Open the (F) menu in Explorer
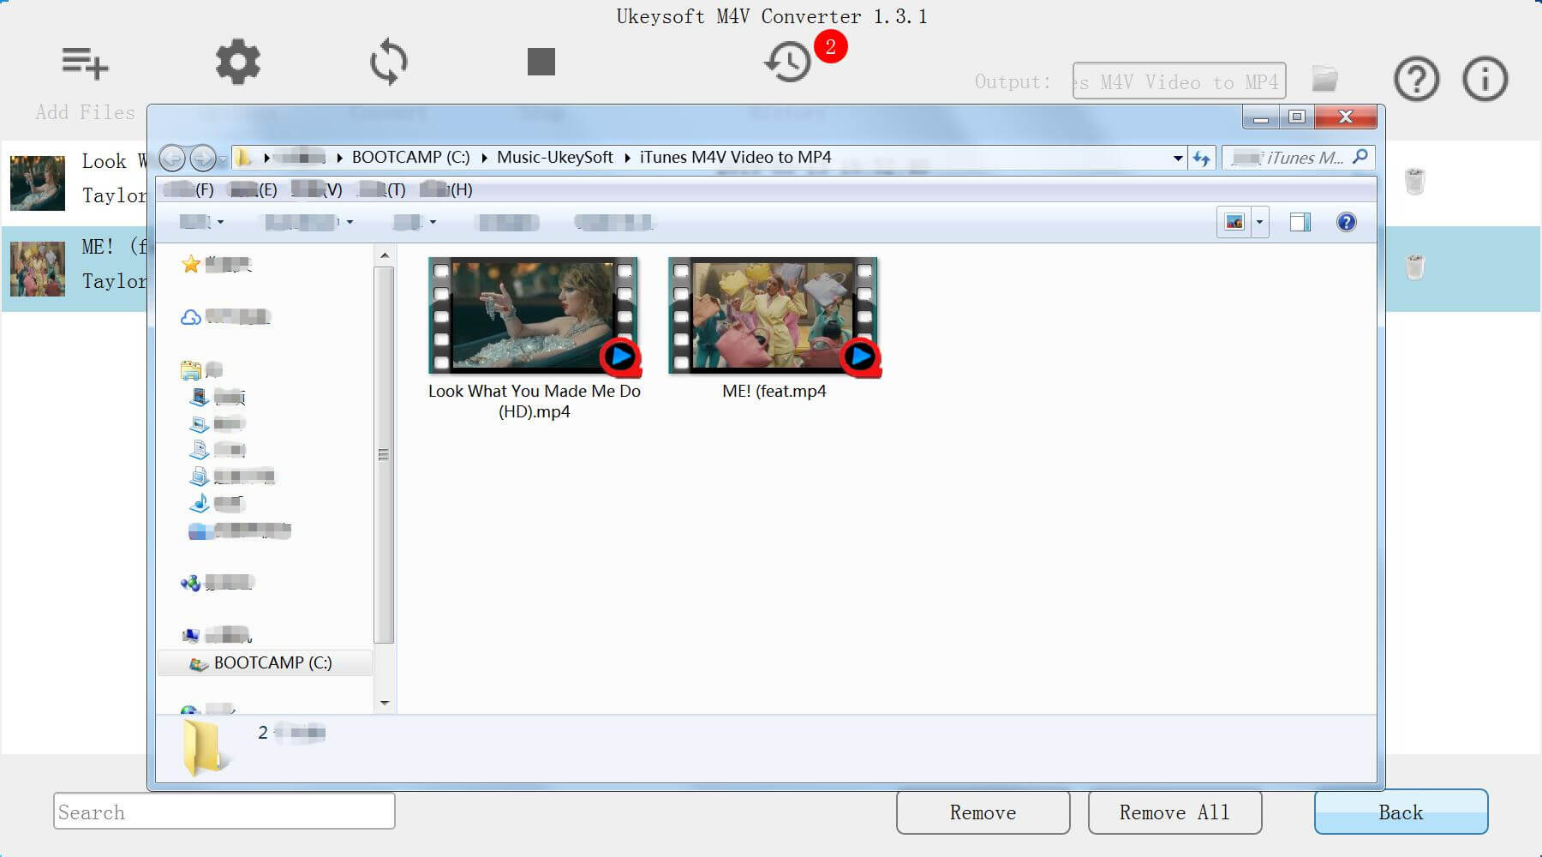 (188, 189)
